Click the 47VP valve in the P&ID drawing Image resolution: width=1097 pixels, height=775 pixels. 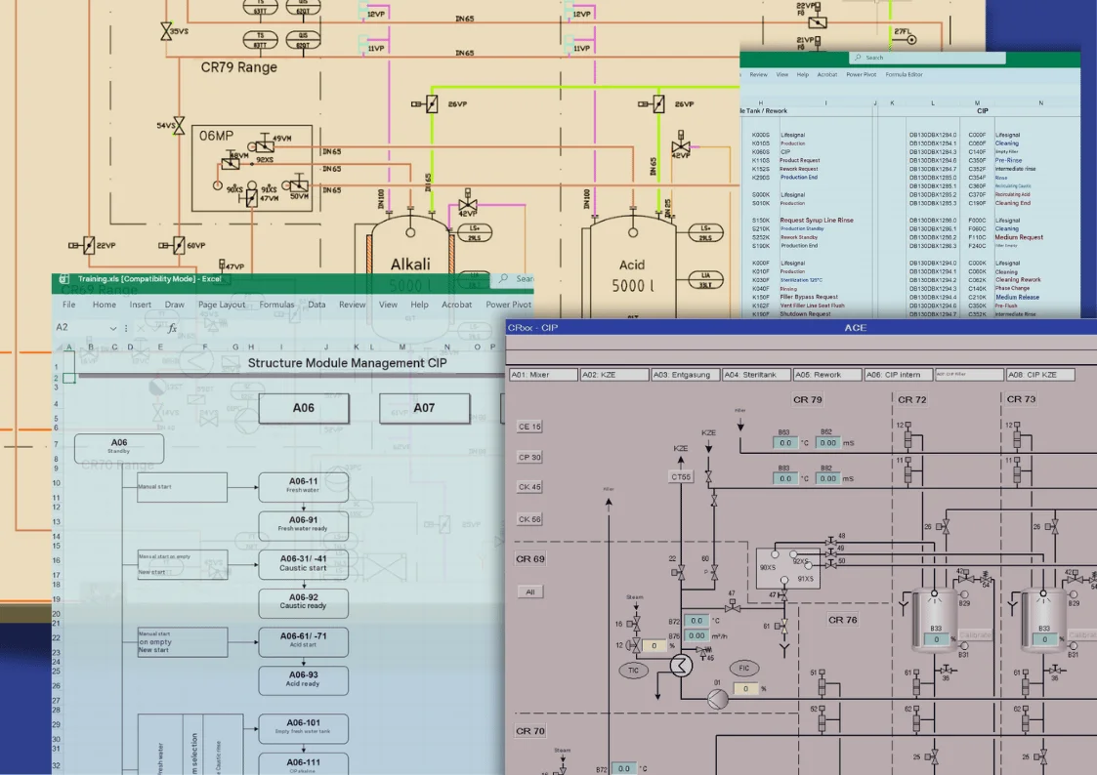click(223, 265)
